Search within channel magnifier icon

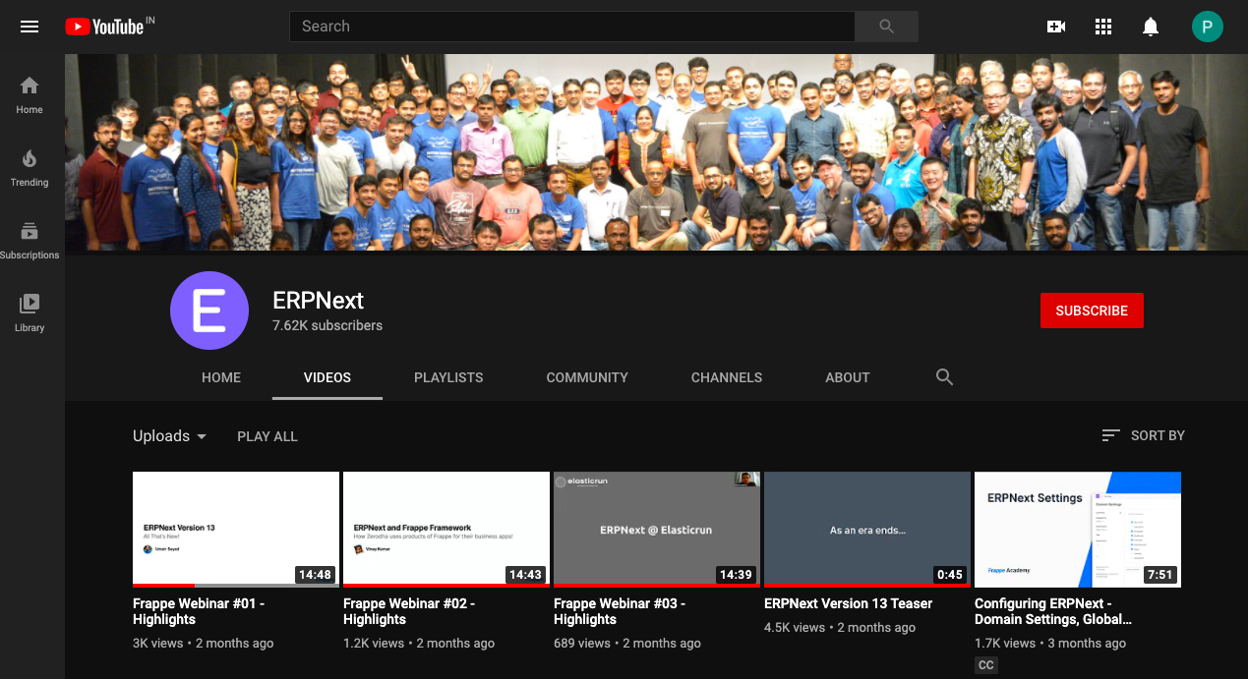click(945, 377)
